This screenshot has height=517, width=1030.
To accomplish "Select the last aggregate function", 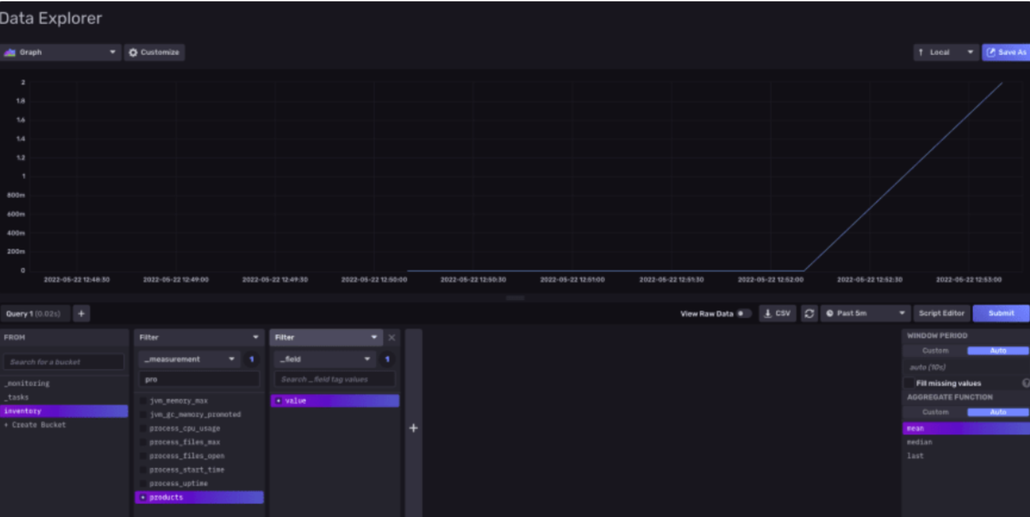I will click(x=966, y=456).
